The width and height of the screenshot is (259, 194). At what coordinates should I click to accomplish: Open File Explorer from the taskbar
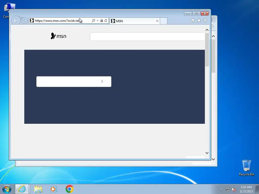click(38, 189)
